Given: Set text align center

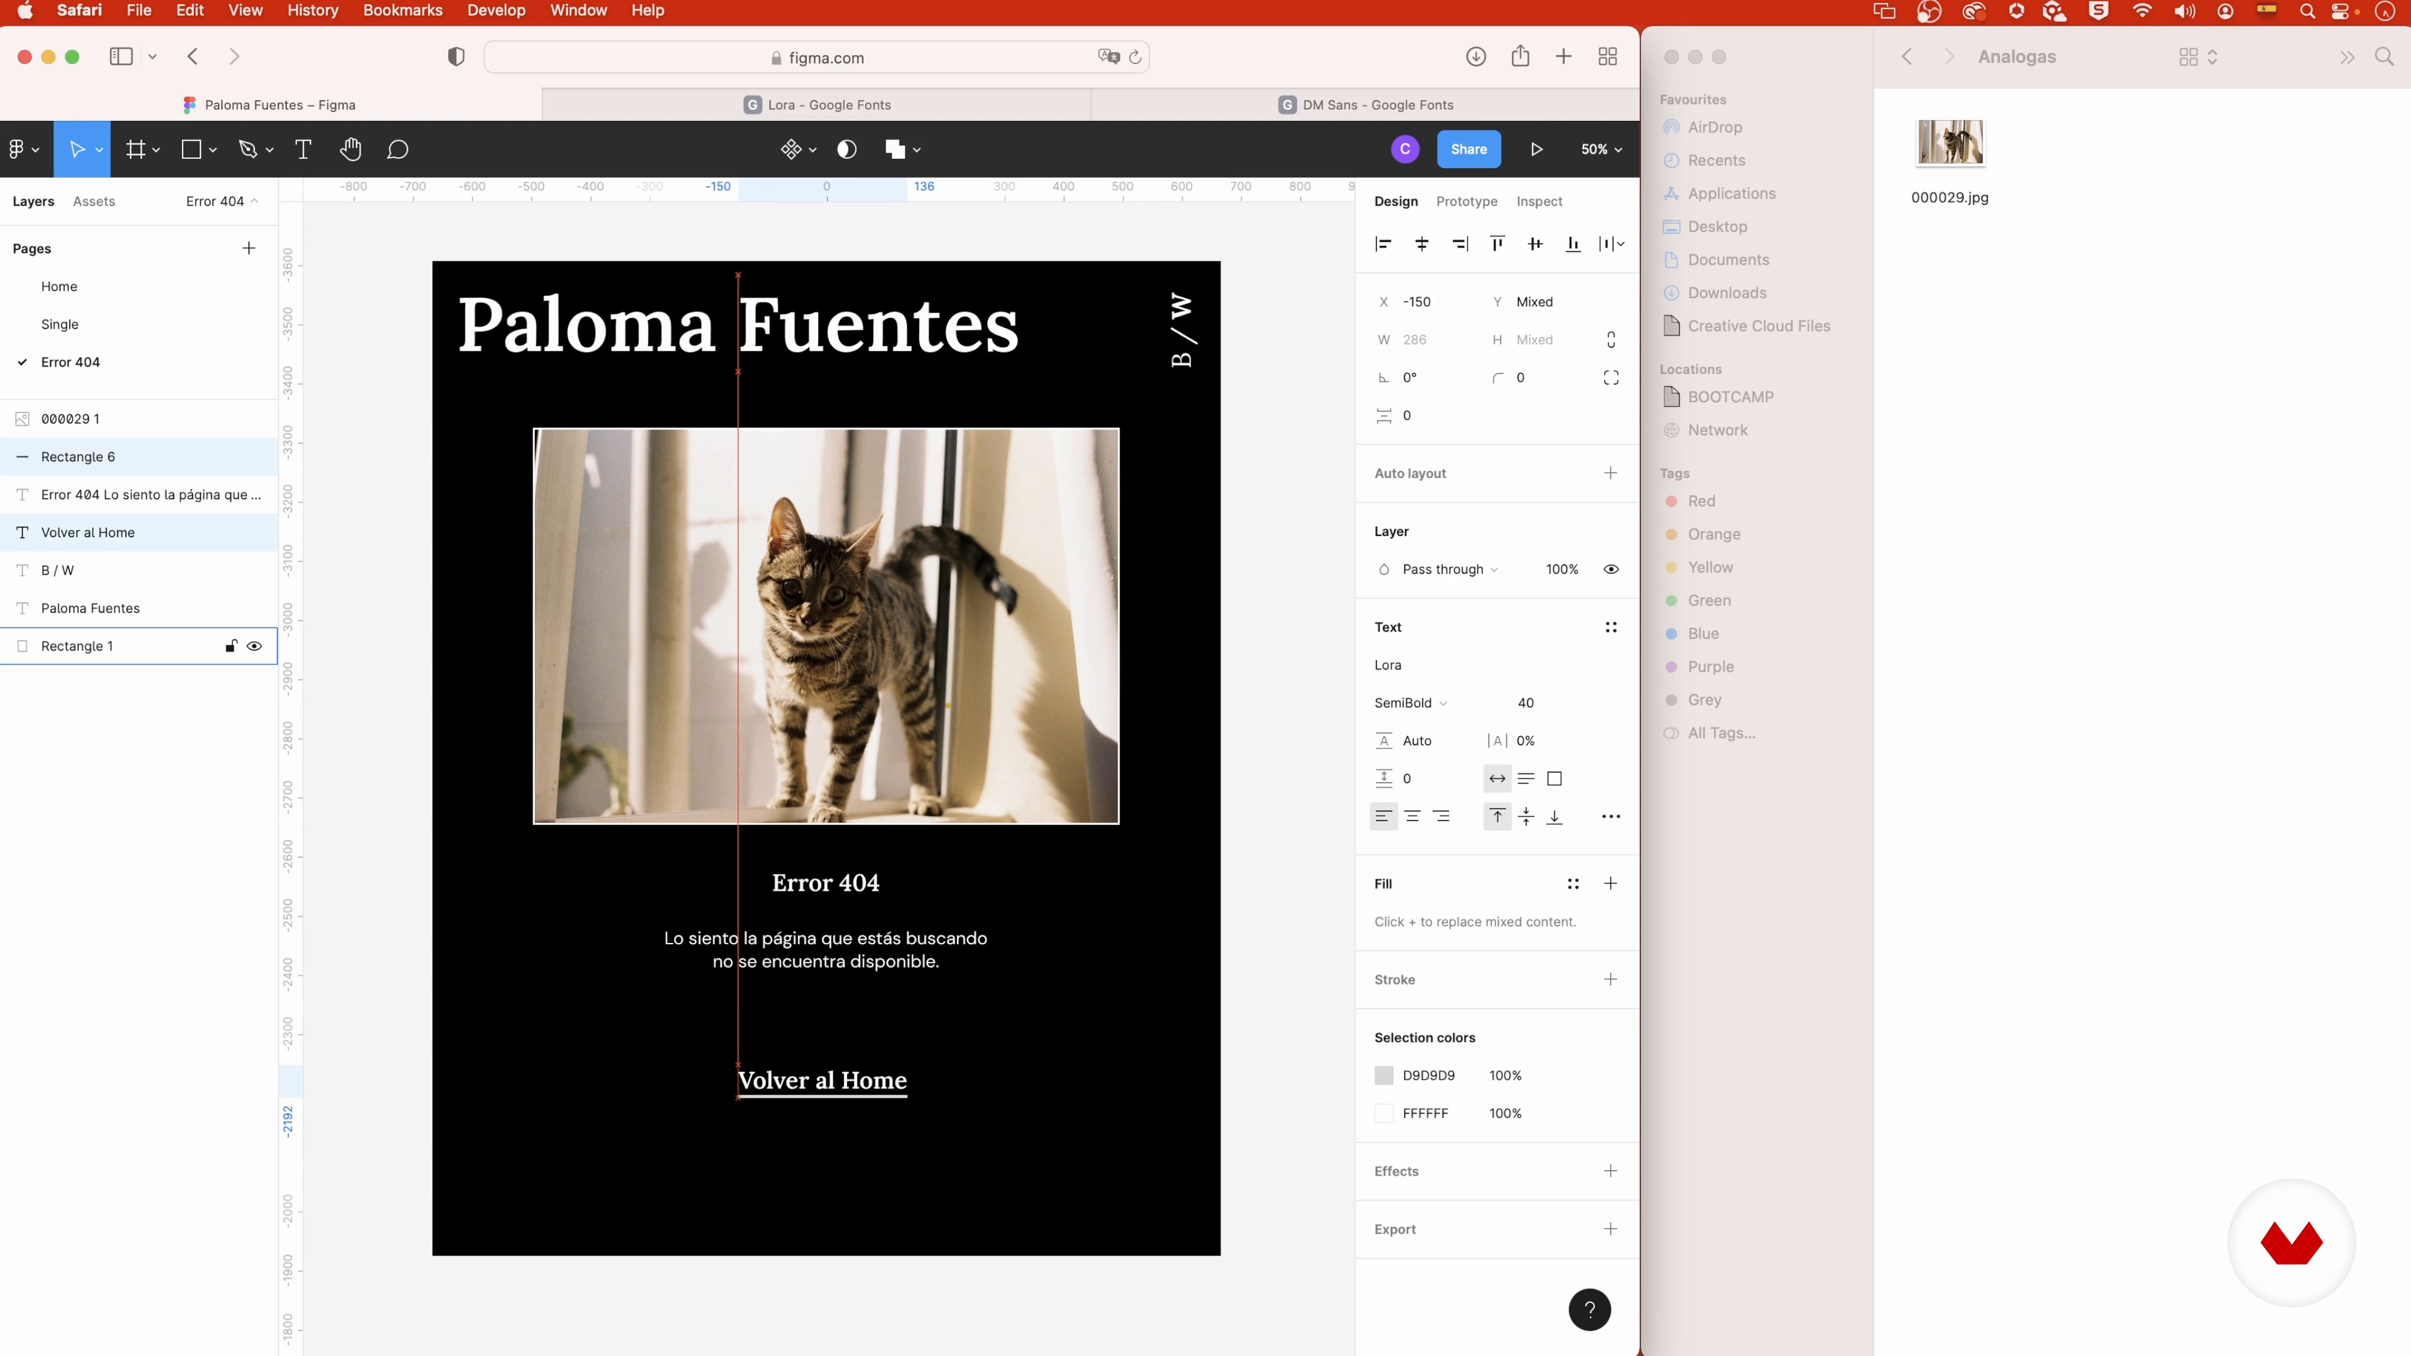Looking at the screenshot, I should [1412, 817].
